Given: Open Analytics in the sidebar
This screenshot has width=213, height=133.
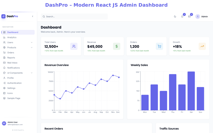Looking at the screenshot, I should tap(18, 37).
